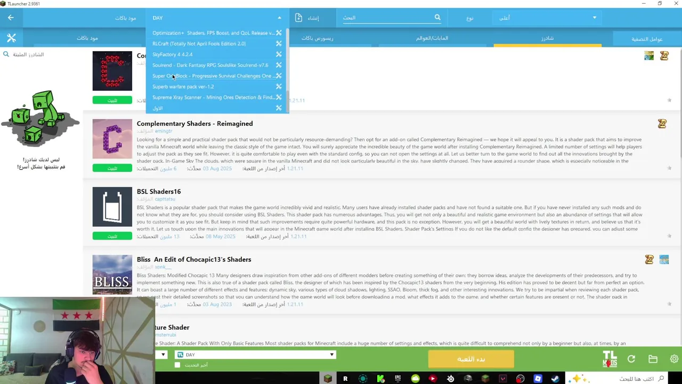
Task: Switch to the المابات/العوالم maps tab
Action: (432, 38)
